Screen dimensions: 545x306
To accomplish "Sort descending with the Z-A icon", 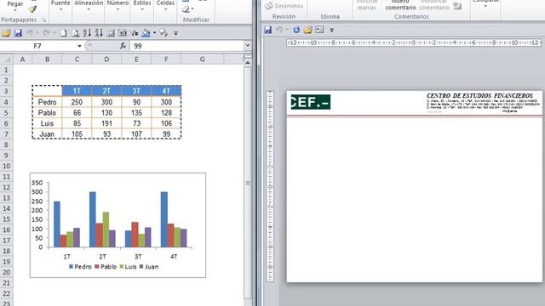I will tap(99, 33).
